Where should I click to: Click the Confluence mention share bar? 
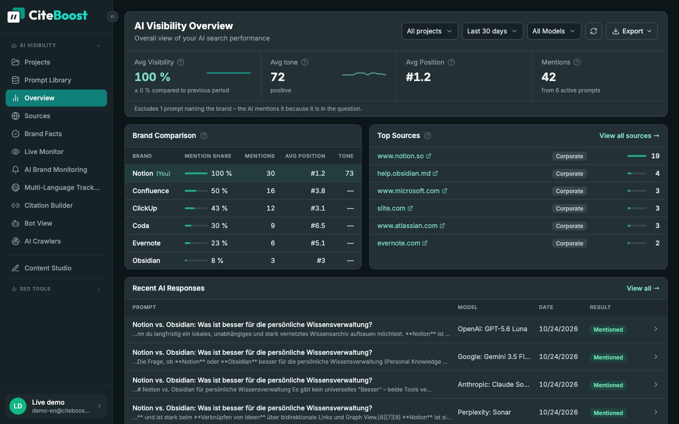196,191
